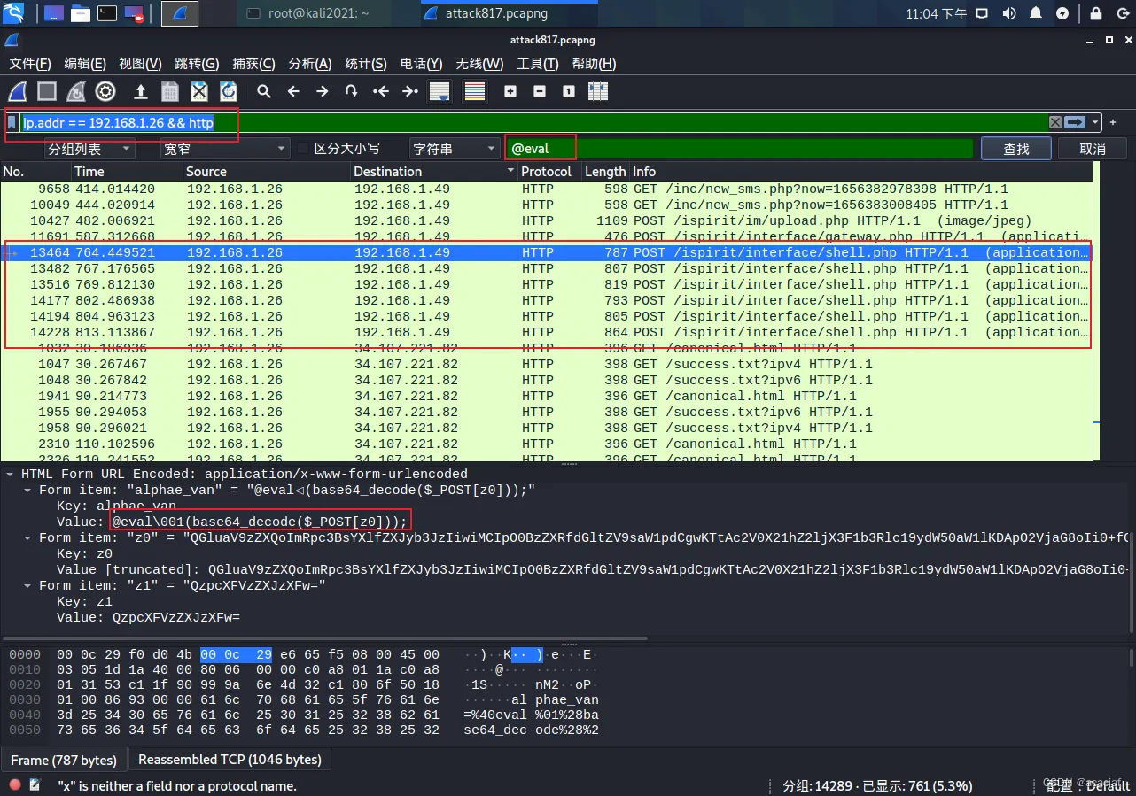The image size is (1136, 796).
Task: Select packet number 13482
Action: tap(546, 268)
